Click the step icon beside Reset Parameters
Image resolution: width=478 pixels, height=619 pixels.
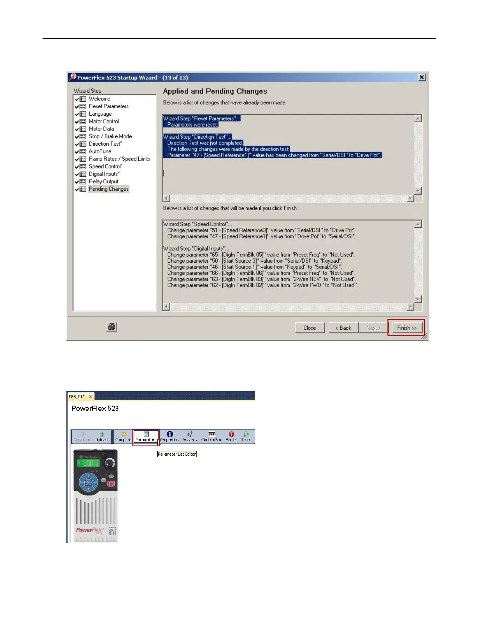click(x=83, y=106)
